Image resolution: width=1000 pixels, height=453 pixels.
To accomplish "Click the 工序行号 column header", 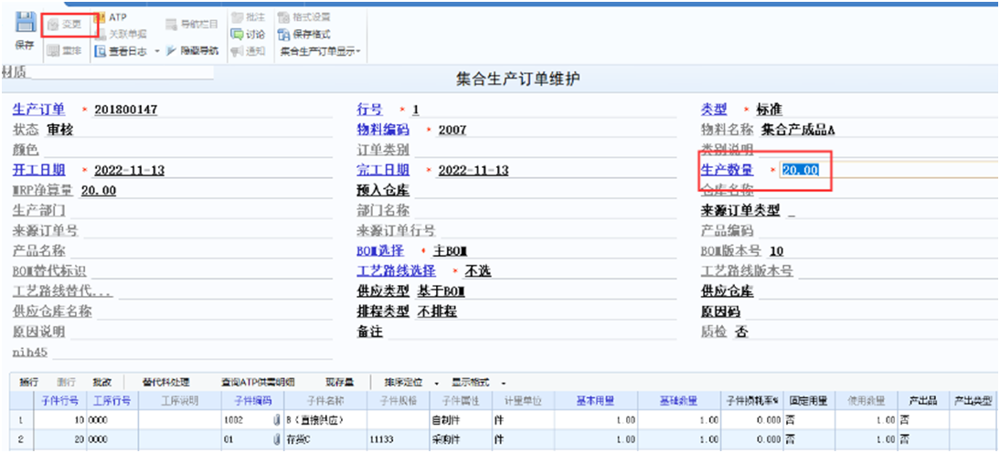I will (112, 401).
